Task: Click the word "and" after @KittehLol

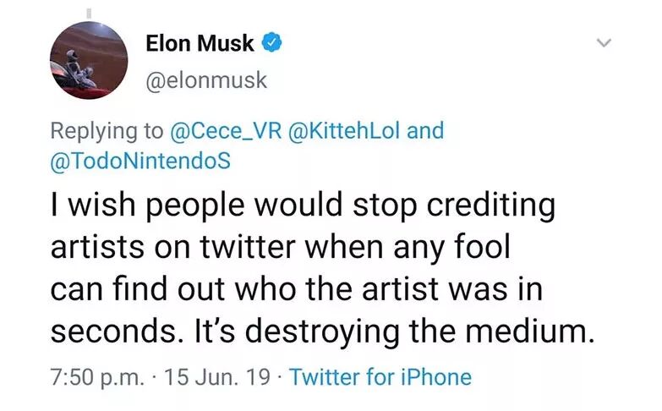Action: [x=425, y=132]
